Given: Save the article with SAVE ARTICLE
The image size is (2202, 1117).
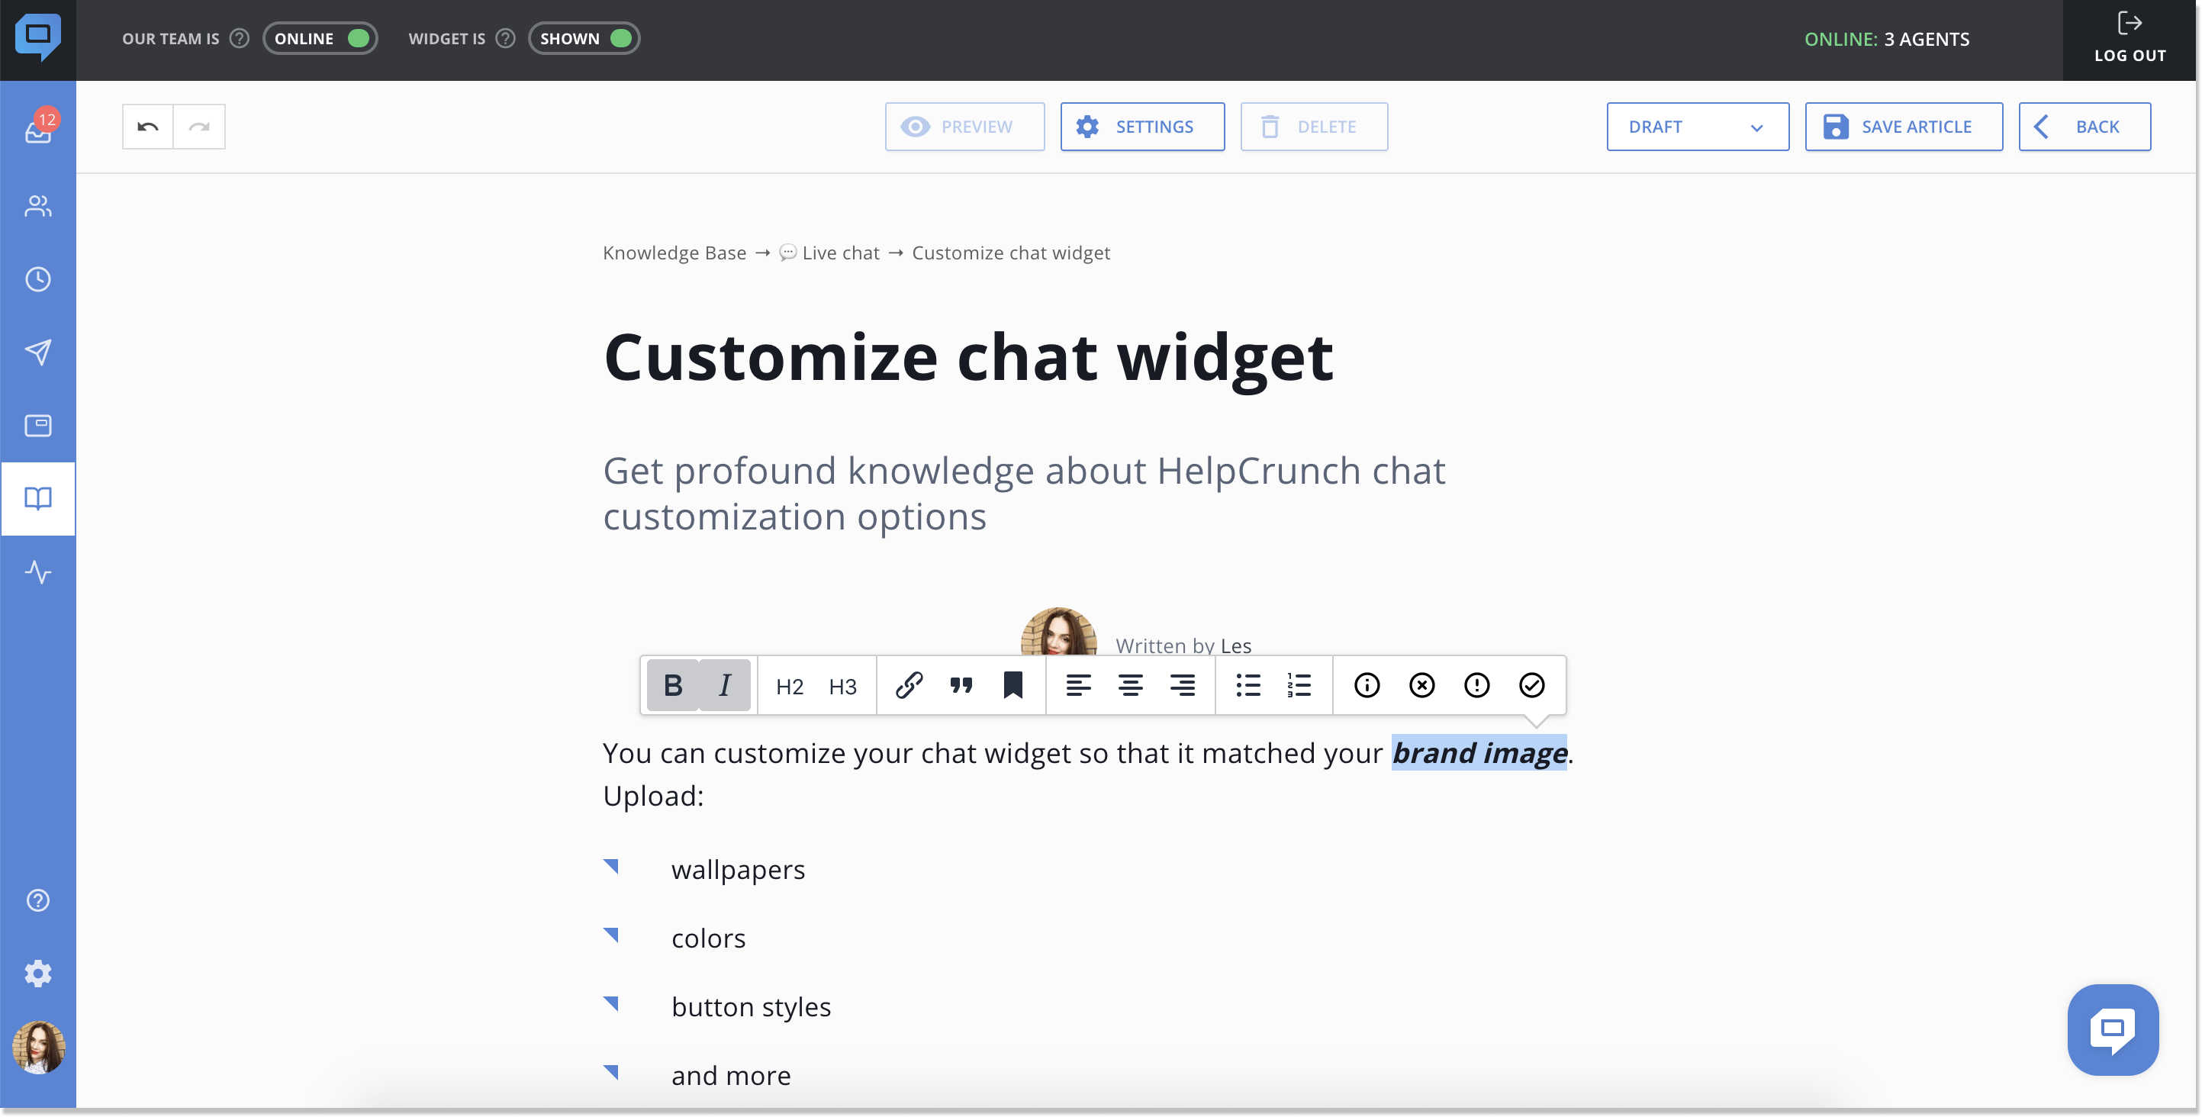Looking at the screenshot, I should click(1904, 127).
